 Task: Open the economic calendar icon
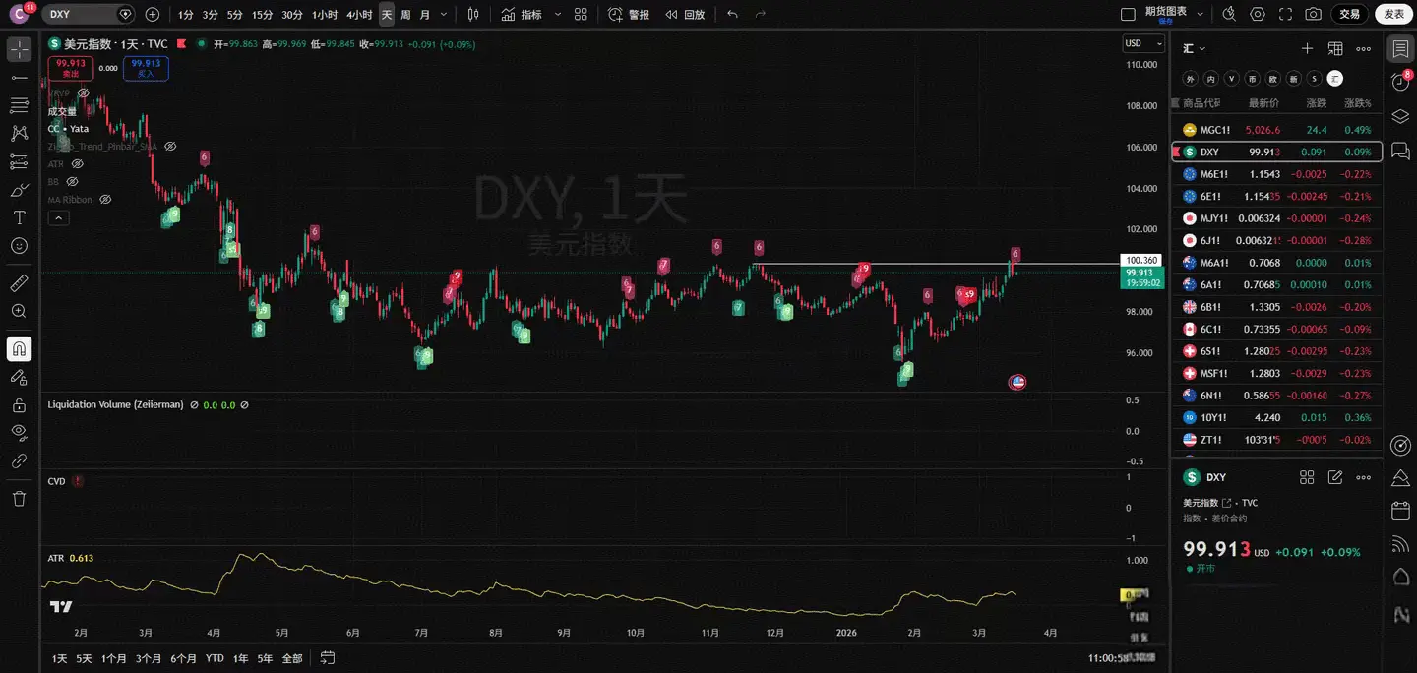pos(1400,511)
